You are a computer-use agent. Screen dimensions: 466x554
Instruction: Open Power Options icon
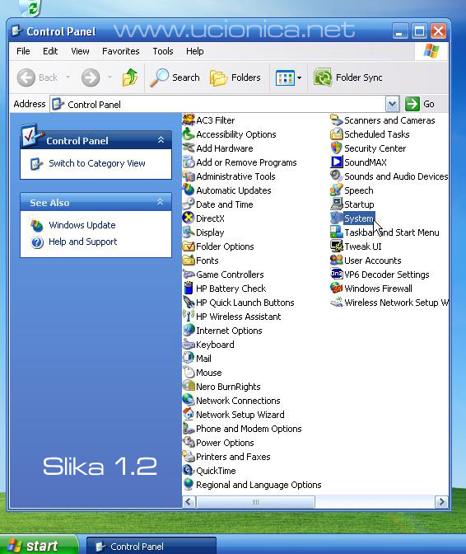tap(189, 443)
